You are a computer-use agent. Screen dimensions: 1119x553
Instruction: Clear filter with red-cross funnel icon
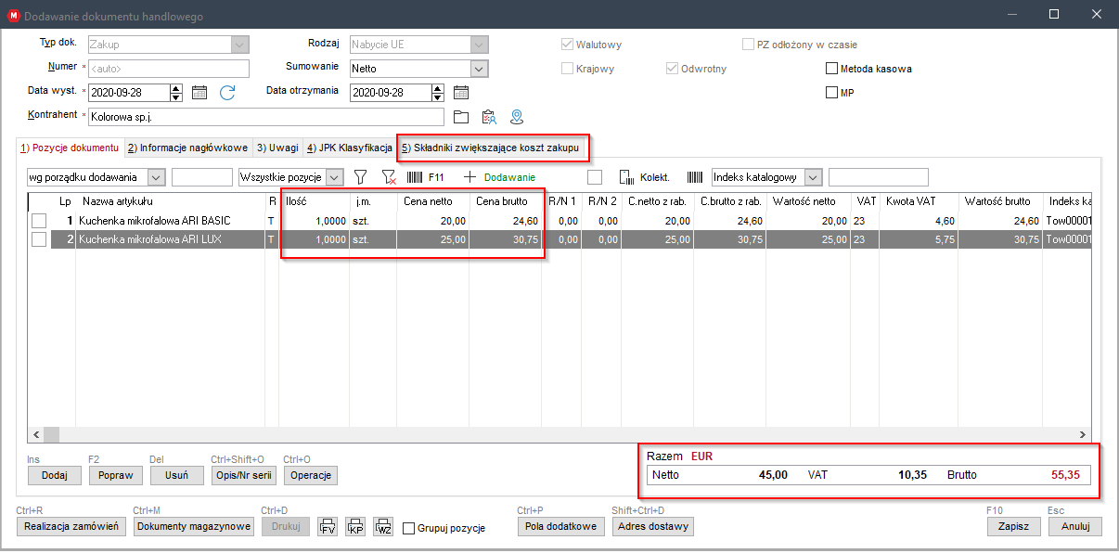389,177
